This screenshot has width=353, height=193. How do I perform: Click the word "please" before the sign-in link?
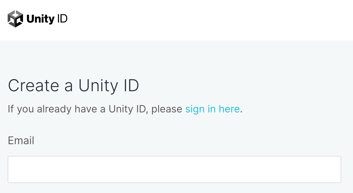(x=167, y=109)
